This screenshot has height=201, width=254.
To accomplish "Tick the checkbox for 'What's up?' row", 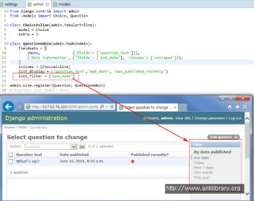I will click(11, 161).
